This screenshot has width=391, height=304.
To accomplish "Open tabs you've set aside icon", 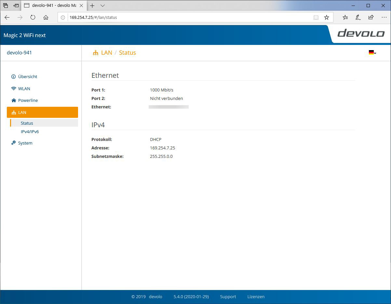I will click(6, 6).
